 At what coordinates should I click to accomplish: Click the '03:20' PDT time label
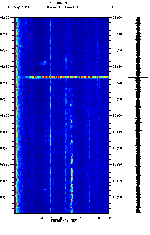point(5,148)
